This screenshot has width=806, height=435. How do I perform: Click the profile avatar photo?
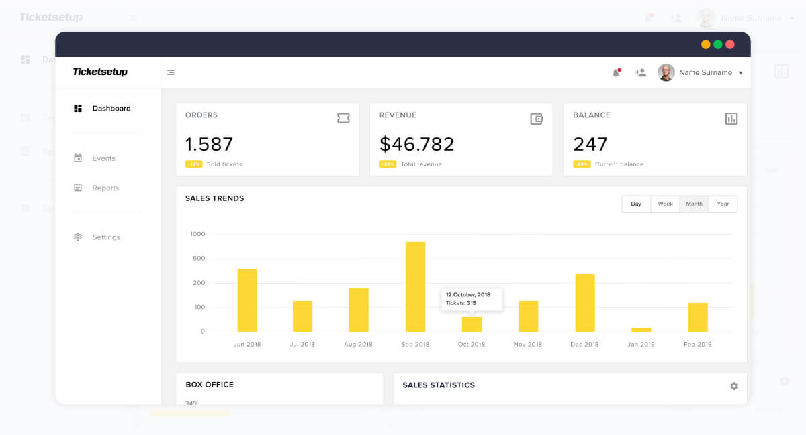[x=666, y=72]
